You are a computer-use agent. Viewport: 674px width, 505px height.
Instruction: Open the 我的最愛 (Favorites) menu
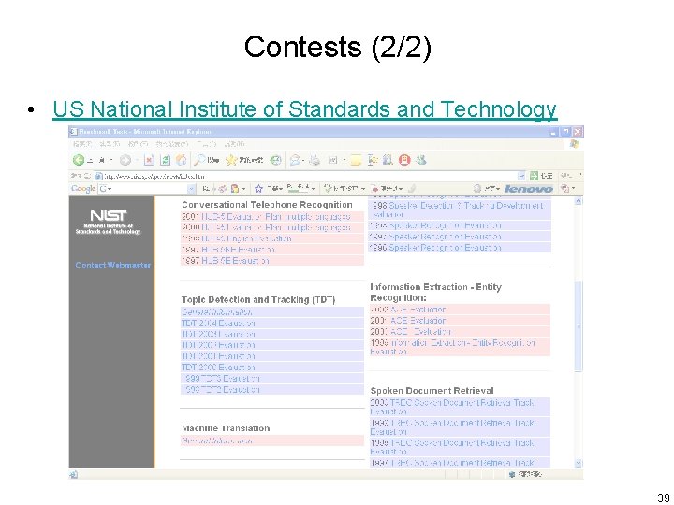point(172,144)
